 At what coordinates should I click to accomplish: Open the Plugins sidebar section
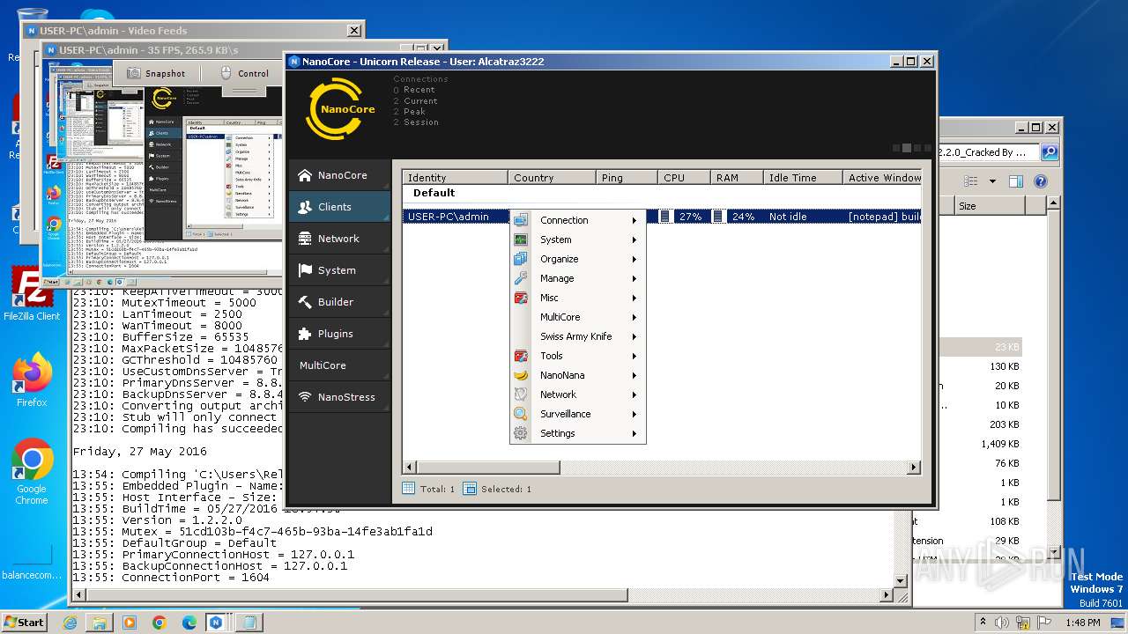[x=339, y=334]
